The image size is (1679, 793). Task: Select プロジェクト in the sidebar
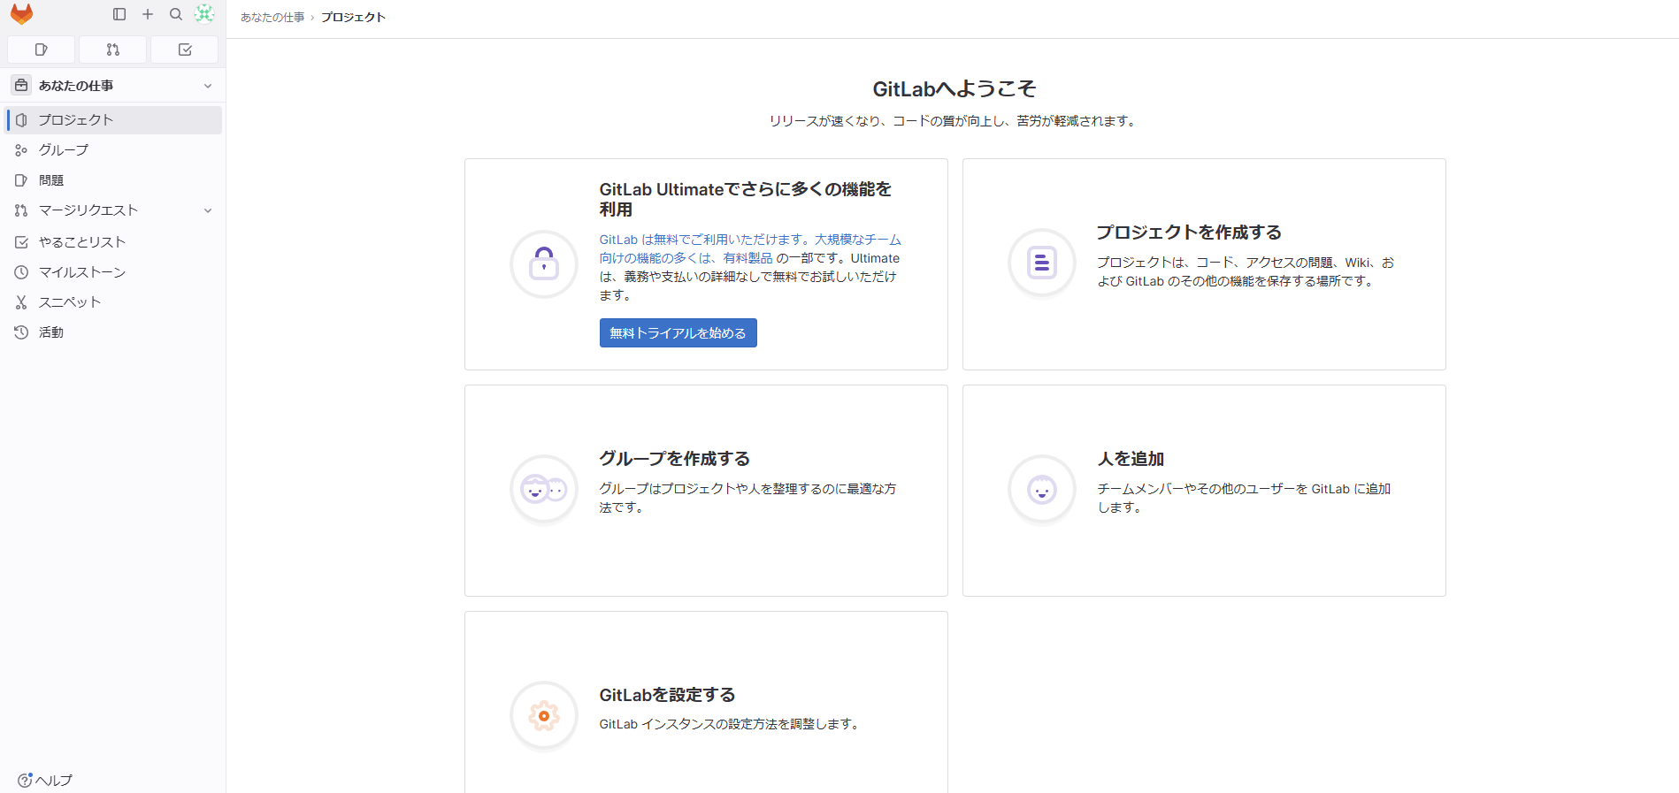(113, 120)
